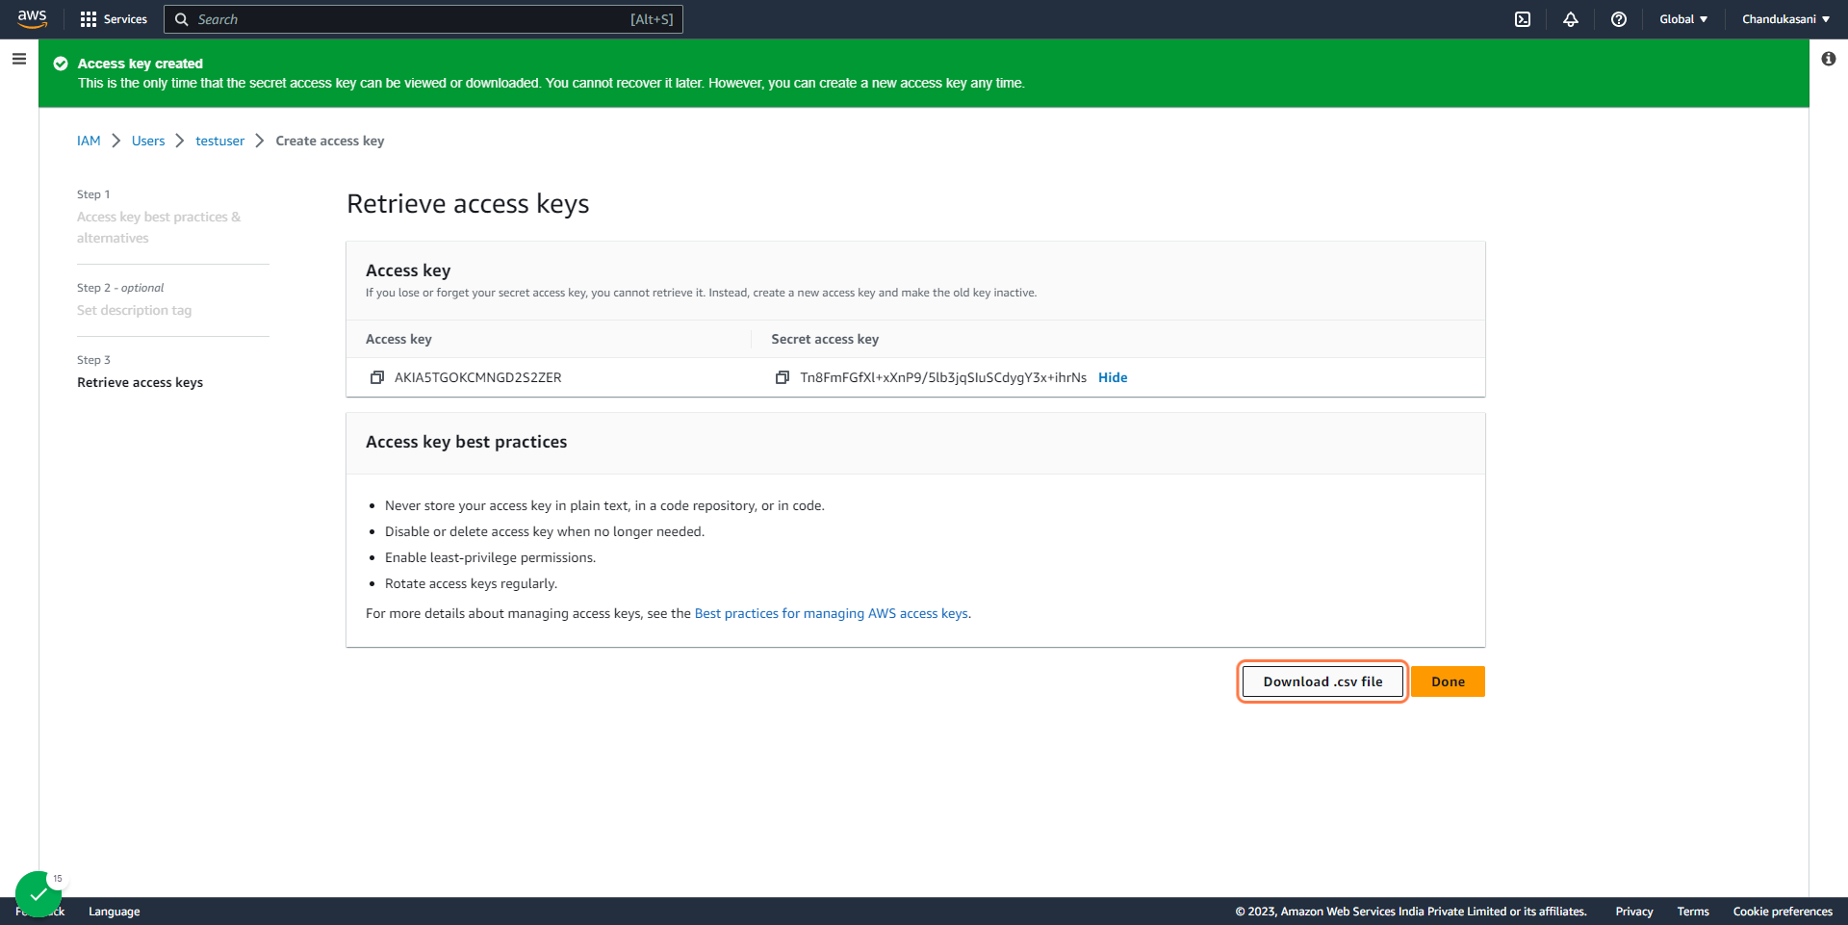This screenshot has height=925, width=1848.
Task: Click the Access key created banner heading
Action: pos(141,64)
